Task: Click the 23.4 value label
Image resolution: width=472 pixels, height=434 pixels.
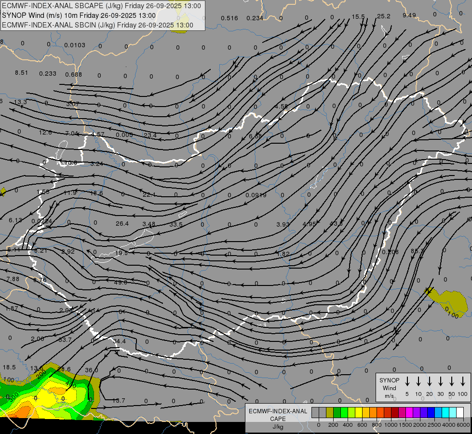Action: pyautogui.click(x=150, y=135)
